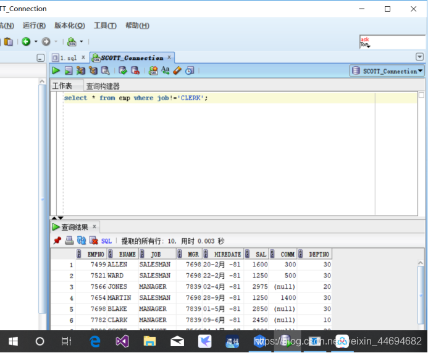Click the grey Forward navigation arrow
This screenshot has width=428, height=353.
pyautogui.click(x=46, y=41)
